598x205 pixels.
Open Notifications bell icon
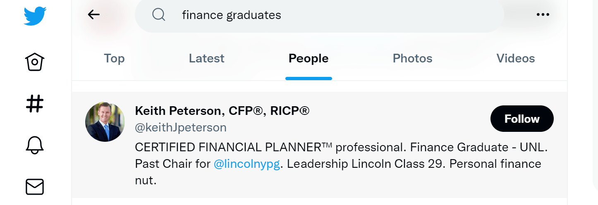tap(35, 145)
